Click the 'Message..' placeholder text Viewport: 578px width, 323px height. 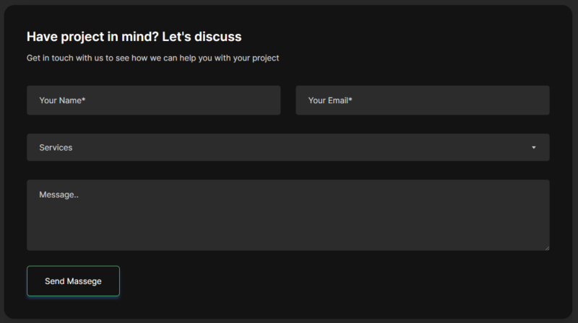pyautogui.click(x=59, y=195)
